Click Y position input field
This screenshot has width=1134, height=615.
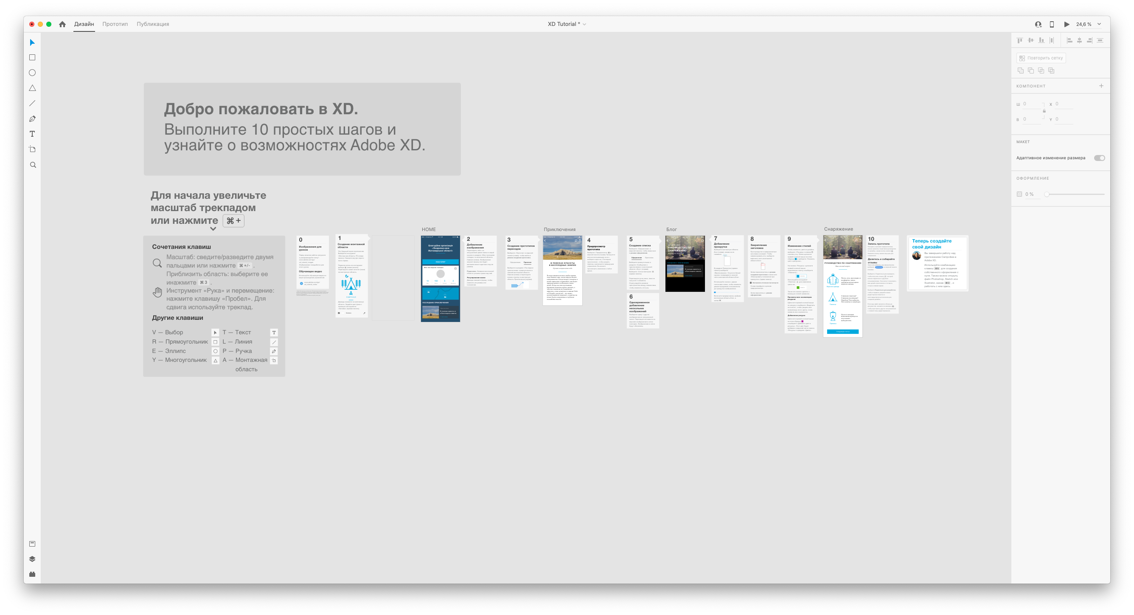point(1064,119)
